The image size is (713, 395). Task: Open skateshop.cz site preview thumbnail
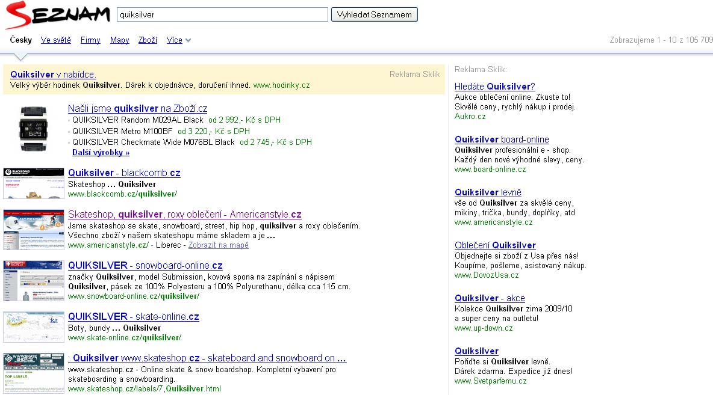[x=34, y=373]
